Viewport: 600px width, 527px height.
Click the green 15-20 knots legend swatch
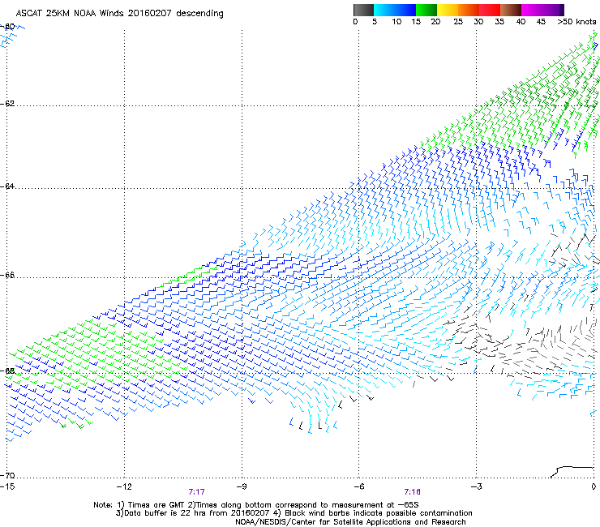[426, 10]
